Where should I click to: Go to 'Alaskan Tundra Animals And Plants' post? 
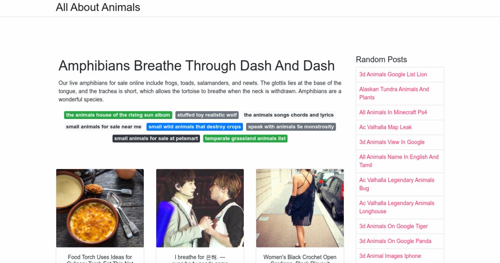[x=394, y=93]
